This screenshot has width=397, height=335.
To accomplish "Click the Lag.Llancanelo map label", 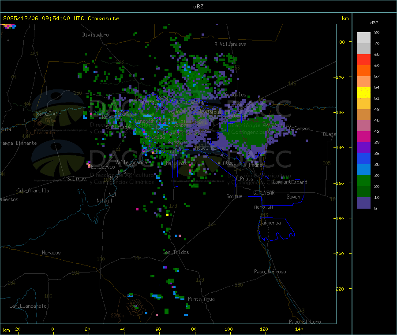I will (x=28, y=306).
